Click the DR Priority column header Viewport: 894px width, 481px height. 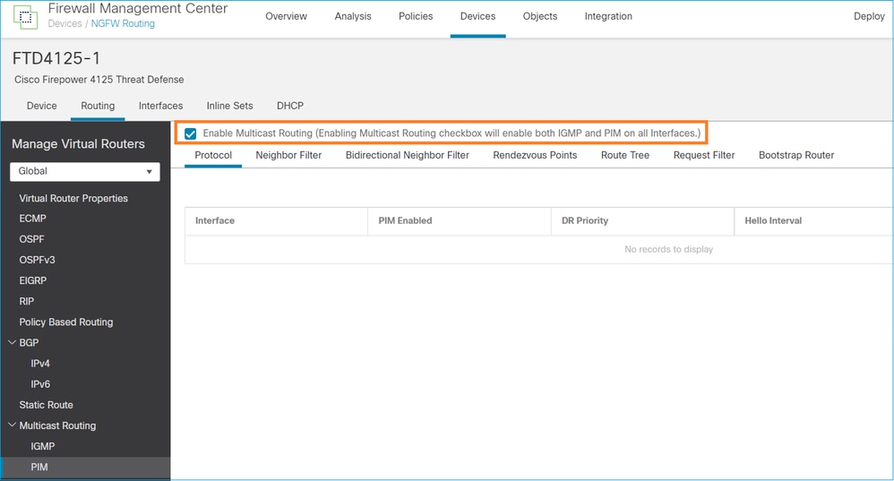tap(585, 220)
